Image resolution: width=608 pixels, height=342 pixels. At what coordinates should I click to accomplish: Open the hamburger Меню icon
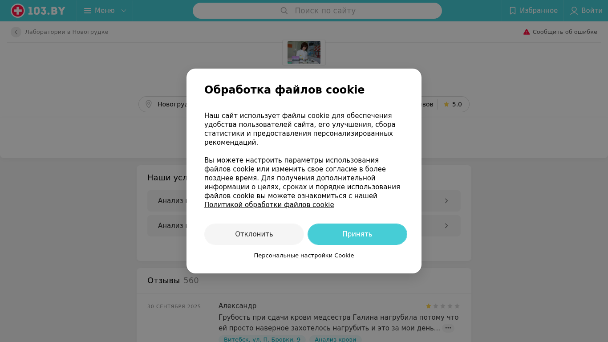[x=88, y=11]
